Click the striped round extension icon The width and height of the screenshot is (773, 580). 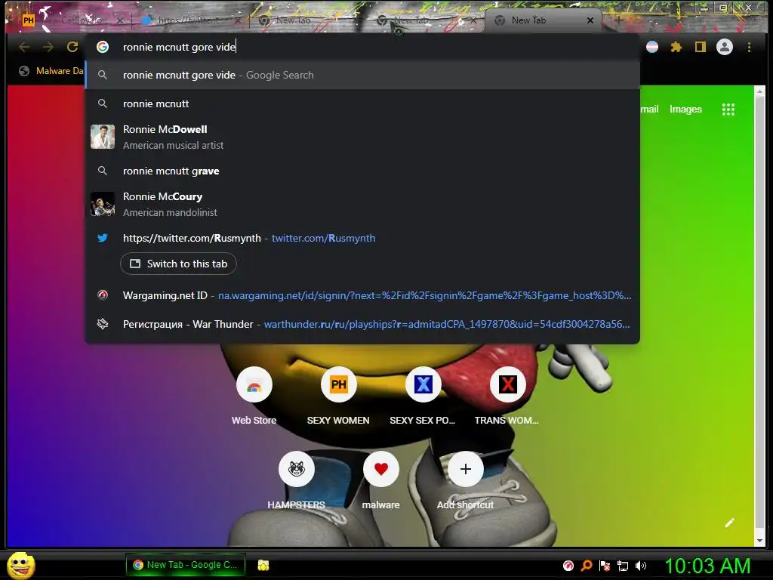(652, 47)
